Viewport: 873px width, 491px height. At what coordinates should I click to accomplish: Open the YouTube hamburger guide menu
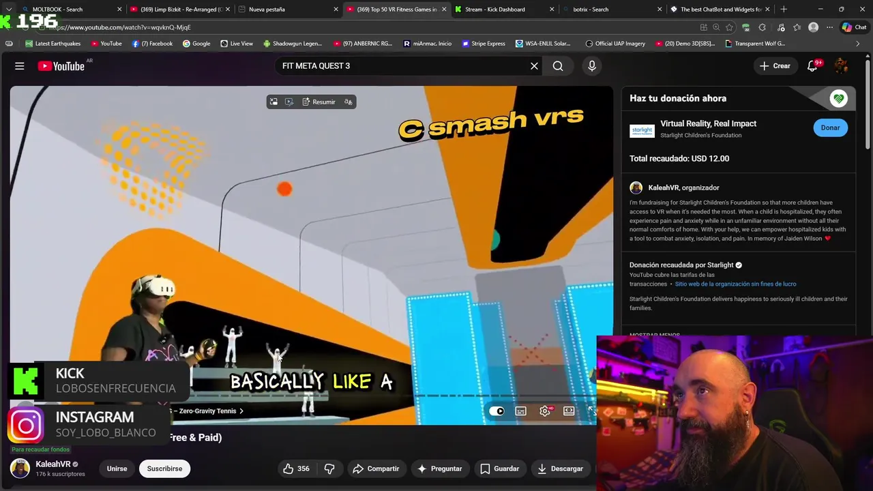pyautogui.click(x=20, y=66)
